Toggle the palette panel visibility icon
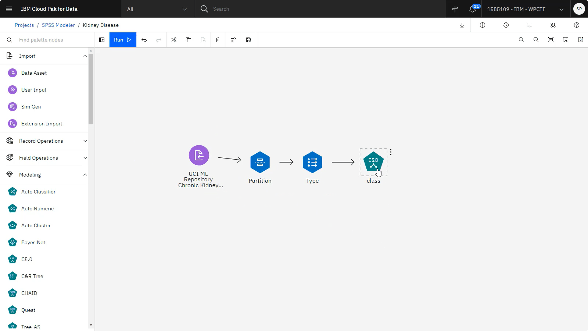Image resolution: width=588 pixels, height=331 pixels. click(102, 40)
